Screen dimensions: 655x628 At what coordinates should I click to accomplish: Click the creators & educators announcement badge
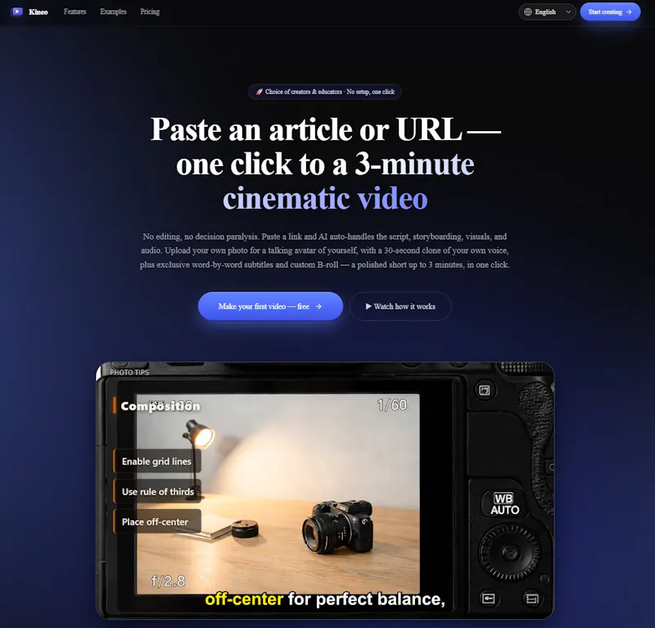(325, 92)
